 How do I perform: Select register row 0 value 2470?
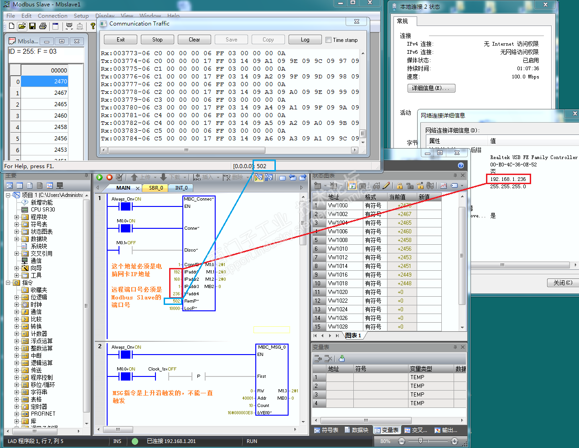[44, 82]
